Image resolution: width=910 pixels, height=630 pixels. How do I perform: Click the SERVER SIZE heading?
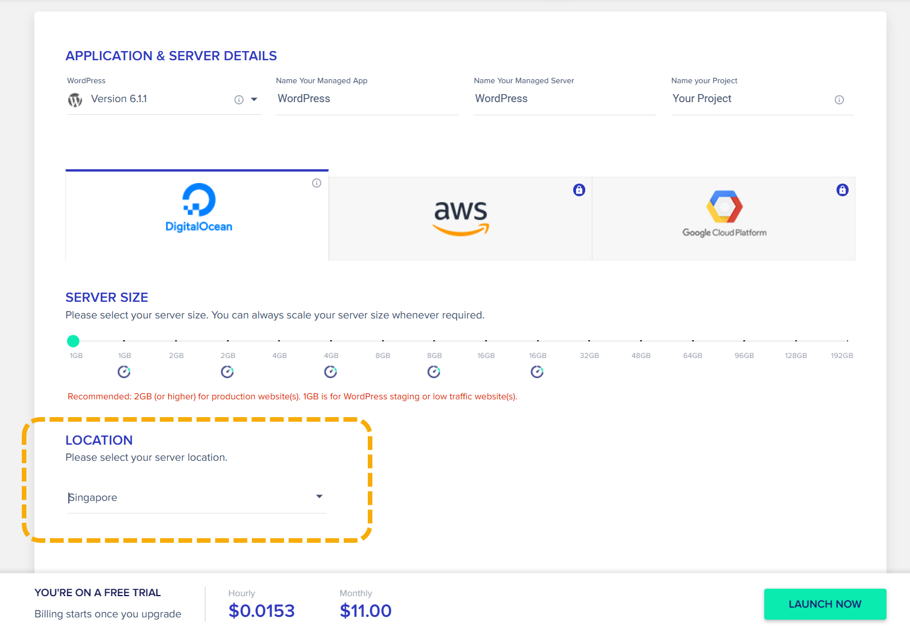point(107,297)
